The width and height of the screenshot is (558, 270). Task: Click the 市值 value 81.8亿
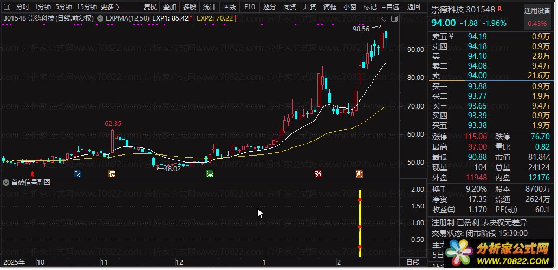tap(539, 157)
